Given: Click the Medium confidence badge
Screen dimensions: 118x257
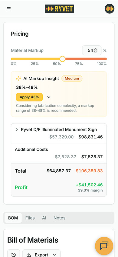Looking at the screenshot, I should [72, 79].
